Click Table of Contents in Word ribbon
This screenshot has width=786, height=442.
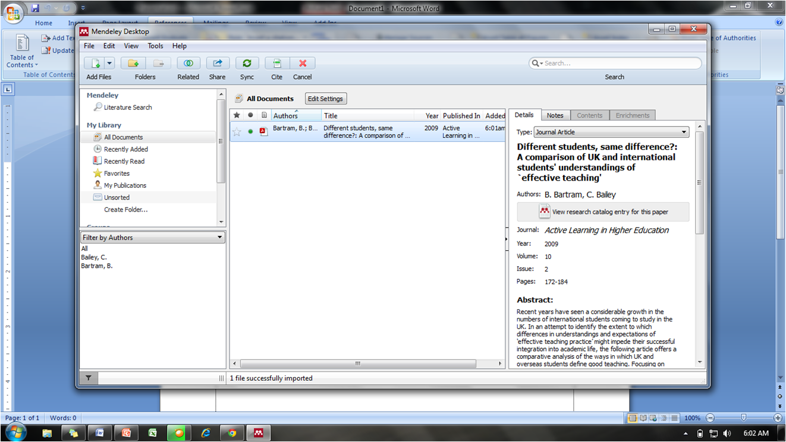click(x=21, y=52)
